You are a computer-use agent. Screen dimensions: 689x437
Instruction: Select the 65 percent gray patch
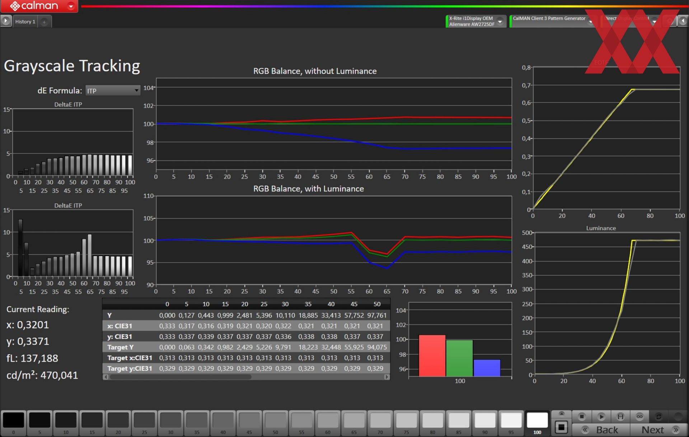tap(354, 422)
